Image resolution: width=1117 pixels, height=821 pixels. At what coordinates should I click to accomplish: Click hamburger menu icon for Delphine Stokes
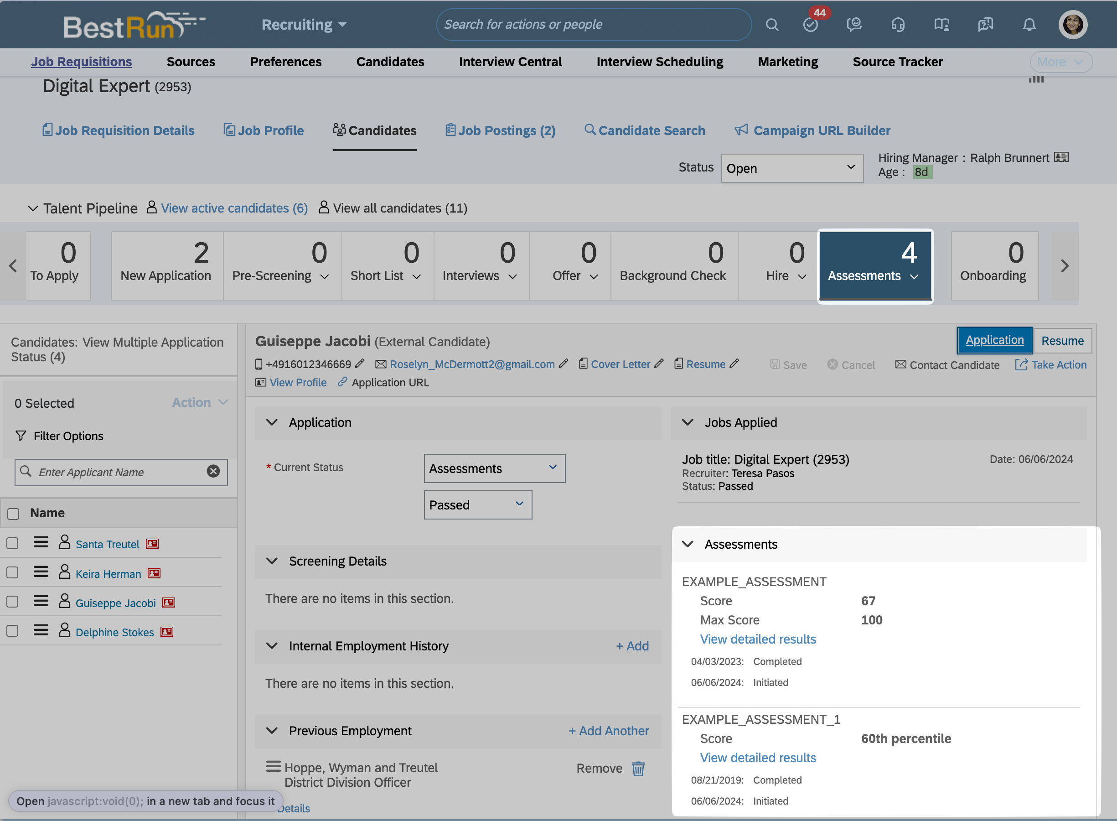point(41,631)
